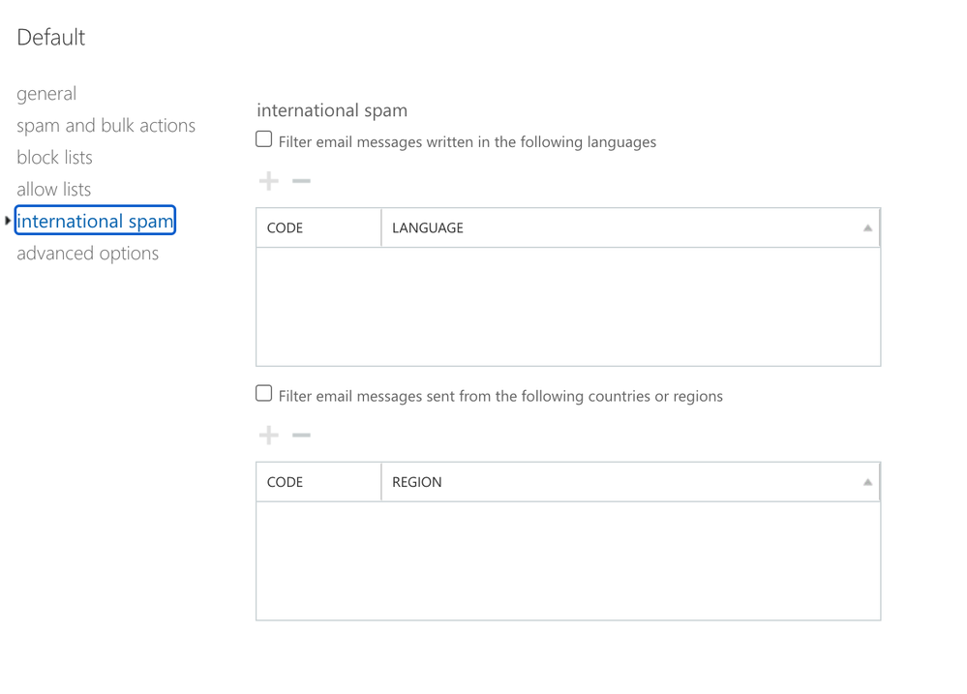The width and height of the screenshot is (967, 694).
Task: Enable filtering by message languages checkbox
Action: click(x=264, y=139)
